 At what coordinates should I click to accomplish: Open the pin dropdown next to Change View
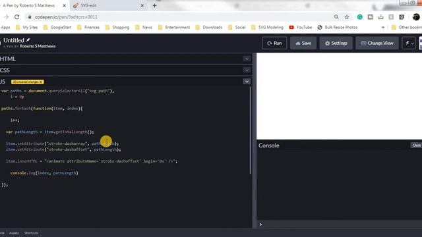(409, 43)
